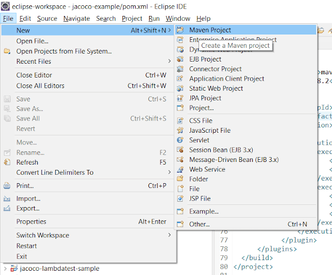Open the Navigate menu
The width and height of the screenshot is (332, 275).
click(x=77, y=19)
